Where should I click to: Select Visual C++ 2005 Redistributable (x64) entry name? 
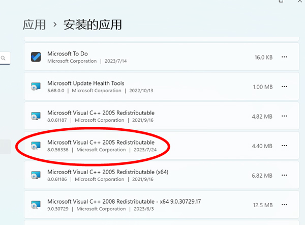pos(107,172)
